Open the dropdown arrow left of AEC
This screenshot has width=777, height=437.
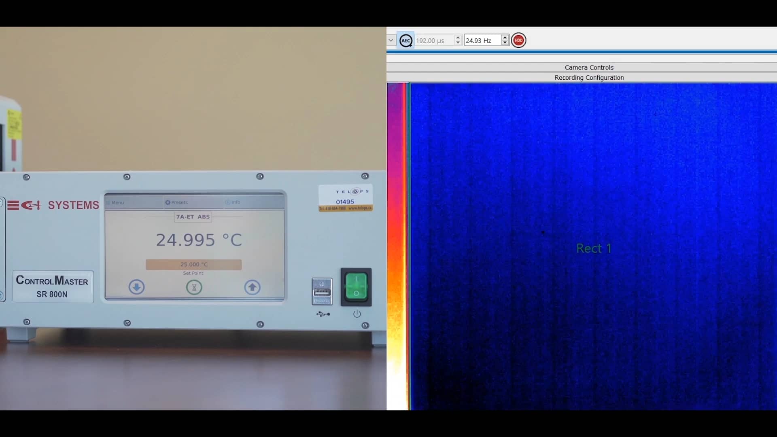pos(390,40)
